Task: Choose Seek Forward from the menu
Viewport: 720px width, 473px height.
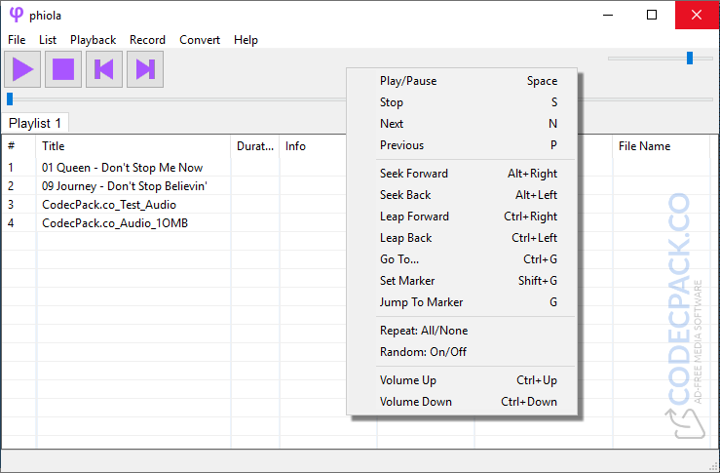Action: 462,174
